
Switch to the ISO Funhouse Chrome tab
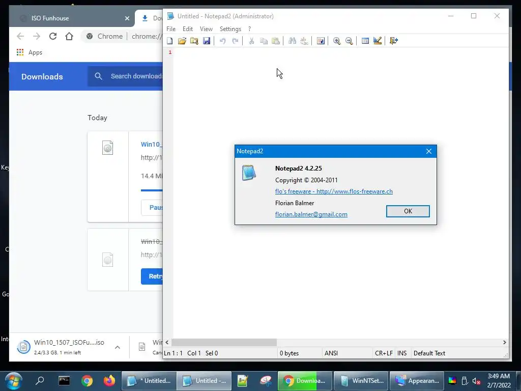[x=71, y=18]
